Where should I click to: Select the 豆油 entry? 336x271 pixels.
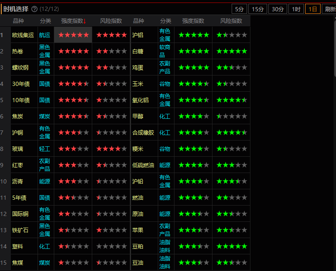(x=138, y=263)
